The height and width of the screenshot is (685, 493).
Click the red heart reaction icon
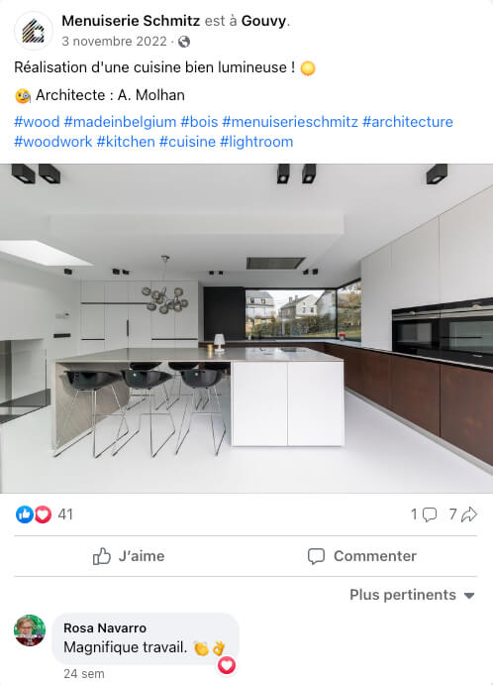click(43, 514)
